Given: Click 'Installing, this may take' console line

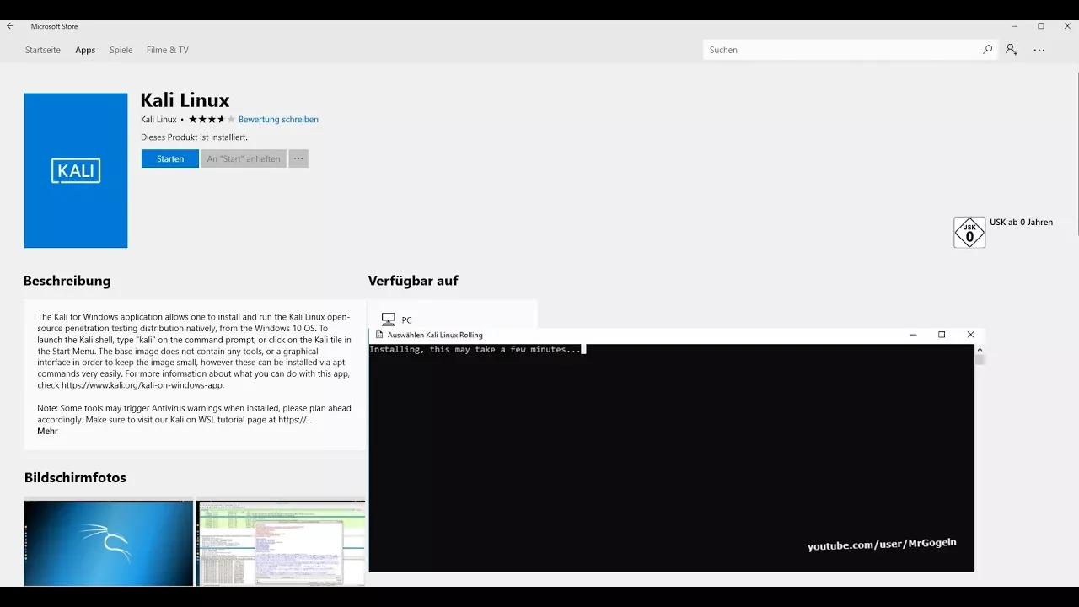Looking at the screenshot, I should (x=475, y=349).
